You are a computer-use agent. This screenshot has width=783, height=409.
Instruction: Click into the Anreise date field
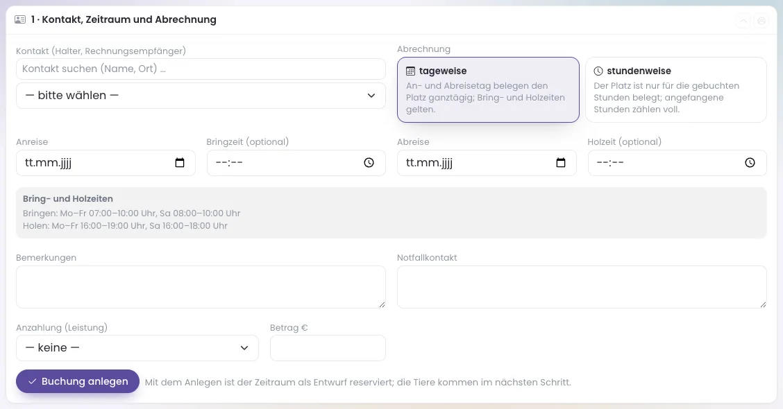(106, 163)
